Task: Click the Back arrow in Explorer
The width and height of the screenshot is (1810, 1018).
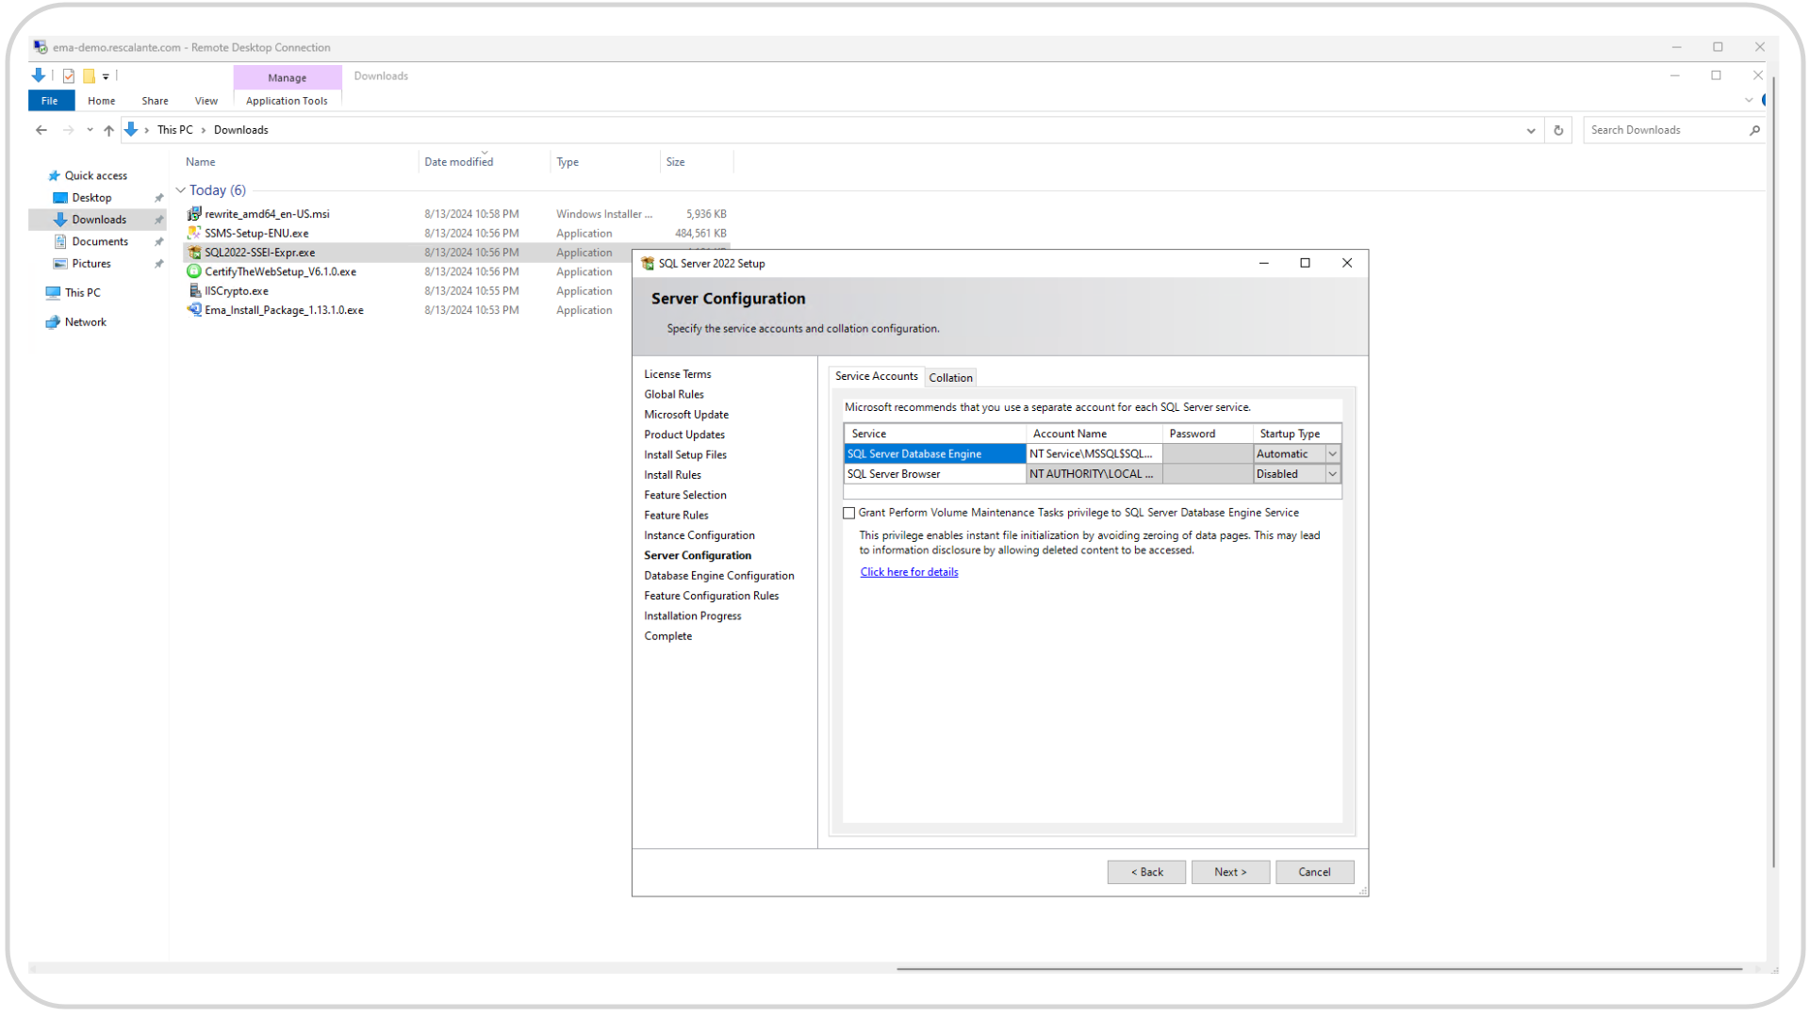Action: pos(41,130)
